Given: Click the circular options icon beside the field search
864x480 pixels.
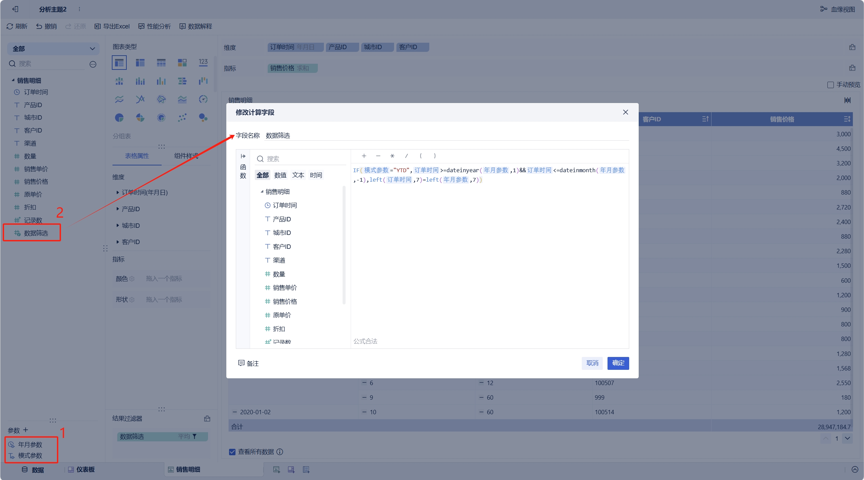Looking at the screenshot, I should pos(93,64).
